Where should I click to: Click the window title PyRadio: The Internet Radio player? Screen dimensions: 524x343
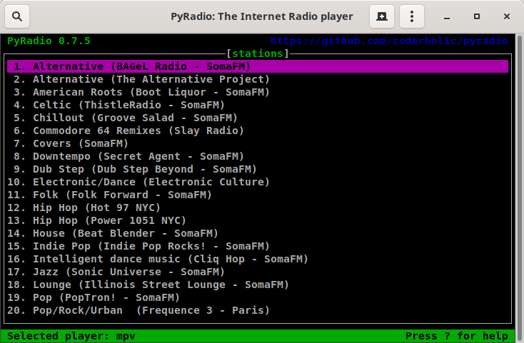(x=262, y=16)
